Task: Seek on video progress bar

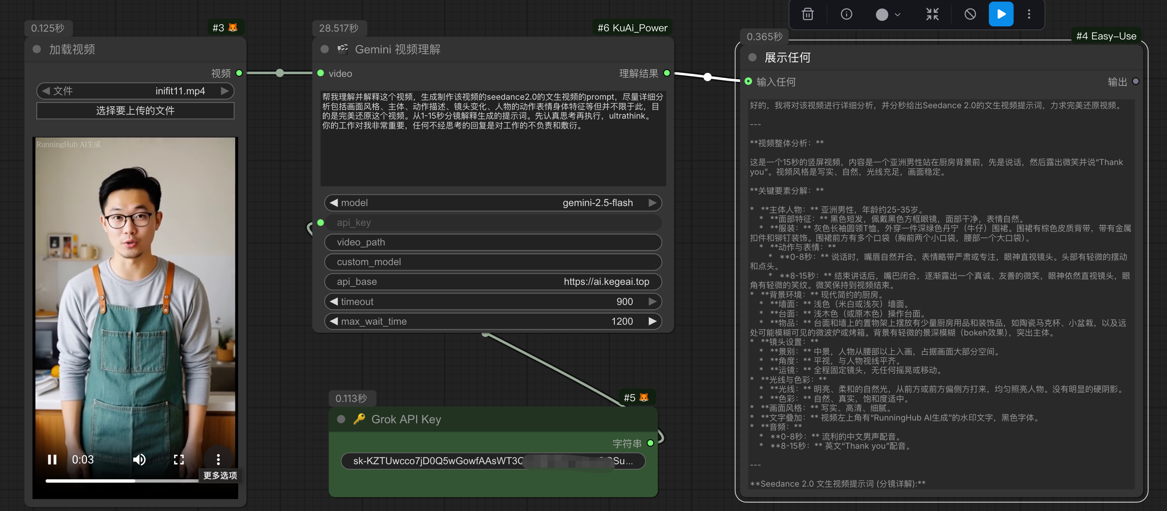Action: (136, 481)
